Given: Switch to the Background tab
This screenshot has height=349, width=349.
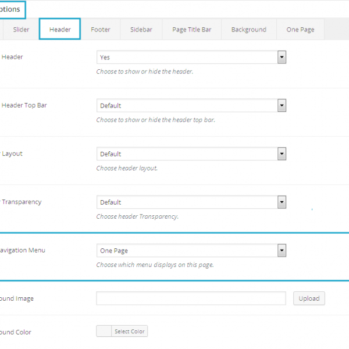Looking at the screenshot, I should pyautogui.click(x=248, y=30).
